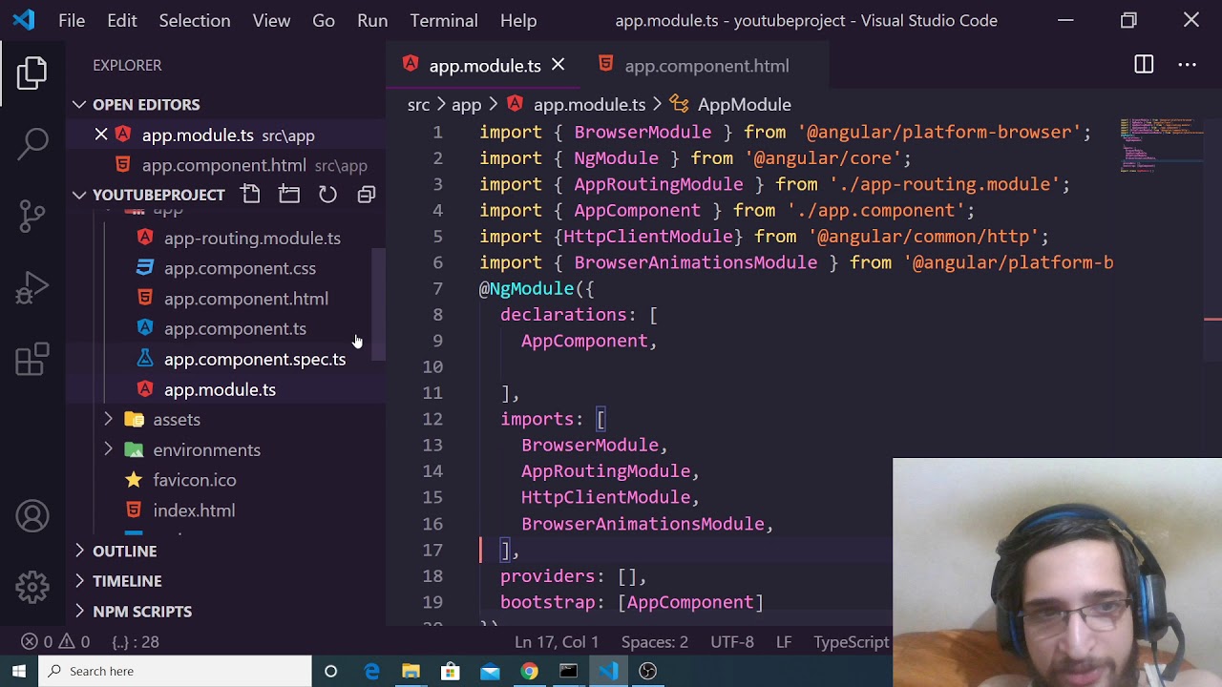The image size is (1222, 687).
Task: Open the Manage gear settings icon
Action: (32, 587)
